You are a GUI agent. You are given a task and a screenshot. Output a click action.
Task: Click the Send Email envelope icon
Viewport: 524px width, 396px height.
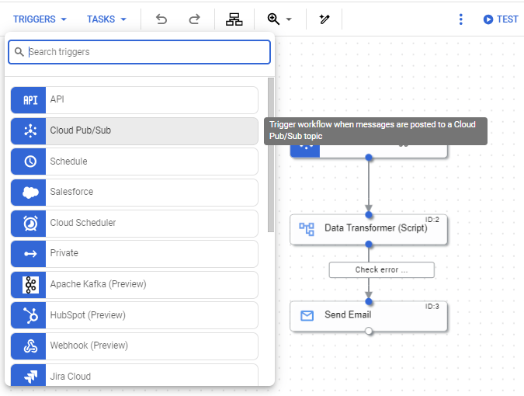pyautogui.click(x=307, y=315)
